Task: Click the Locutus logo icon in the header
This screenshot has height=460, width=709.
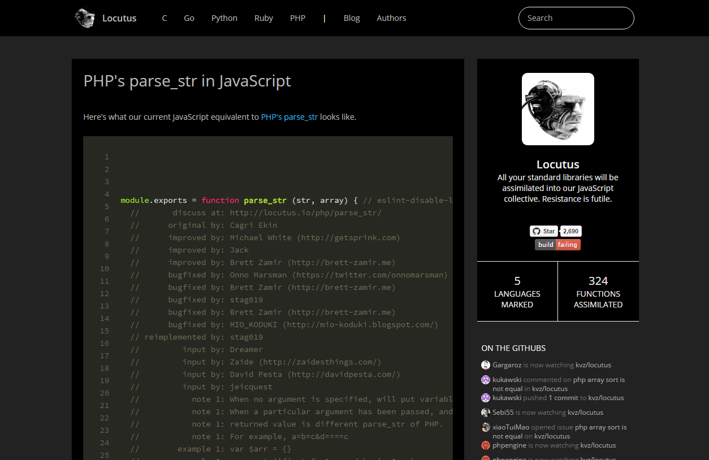Action: (85, 18)
